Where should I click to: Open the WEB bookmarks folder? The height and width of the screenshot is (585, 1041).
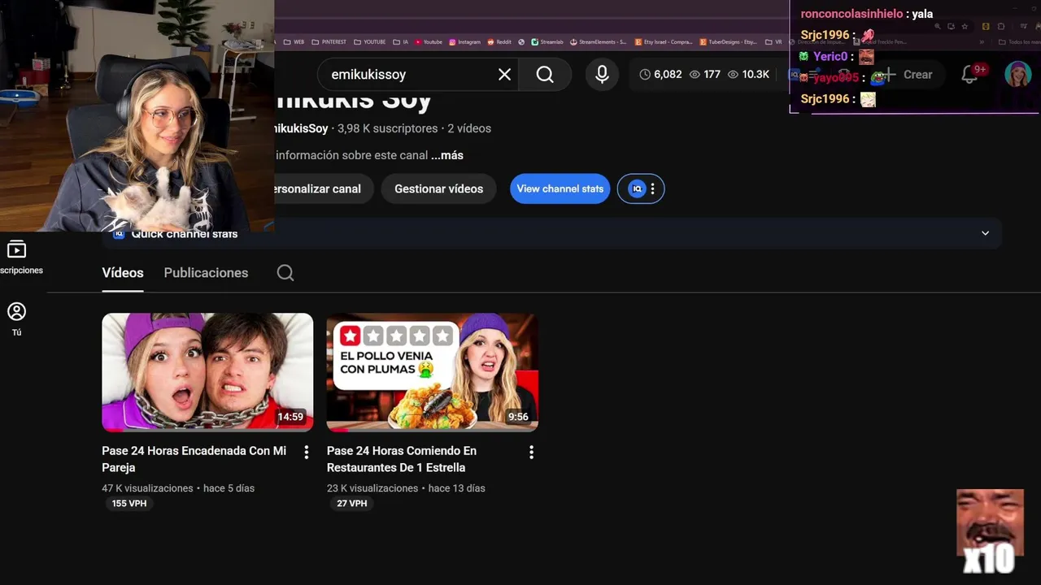click(294, 41)
